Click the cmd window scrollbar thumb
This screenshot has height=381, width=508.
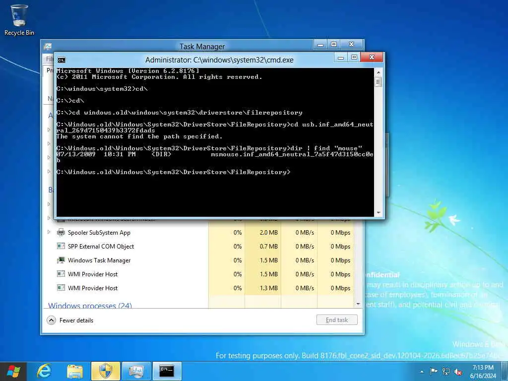coord(378,82)
